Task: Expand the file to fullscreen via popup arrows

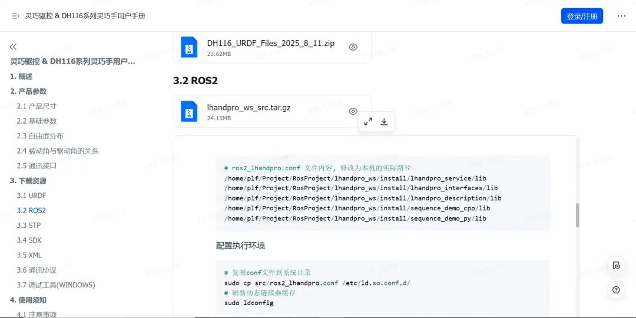Action: (368, 121)
